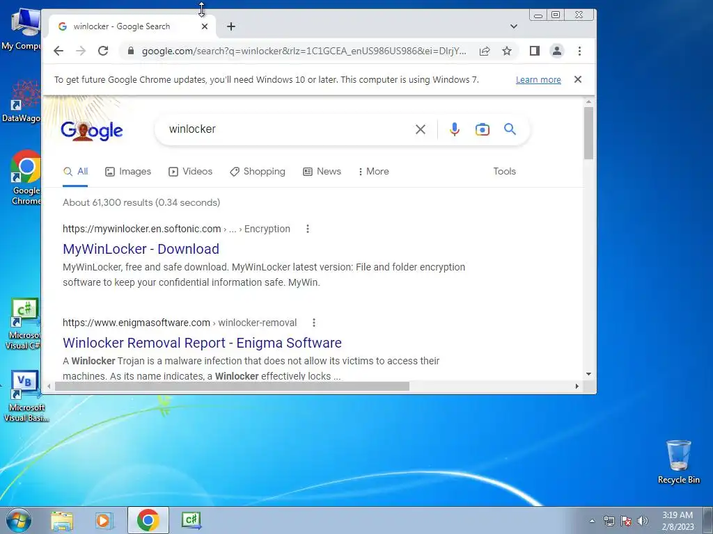Open Visual C# from the taskbar
The width and height of the screenshot is (713, 534).
point(191,520)
